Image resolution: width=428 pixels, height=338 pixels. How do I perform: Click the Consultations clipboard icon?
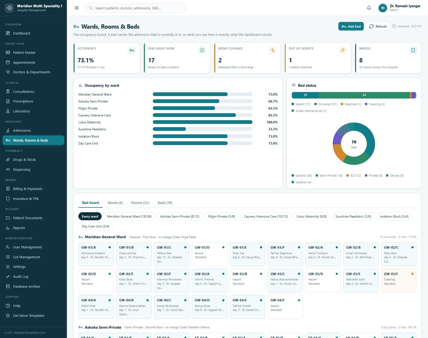click(x=8, y=92)
